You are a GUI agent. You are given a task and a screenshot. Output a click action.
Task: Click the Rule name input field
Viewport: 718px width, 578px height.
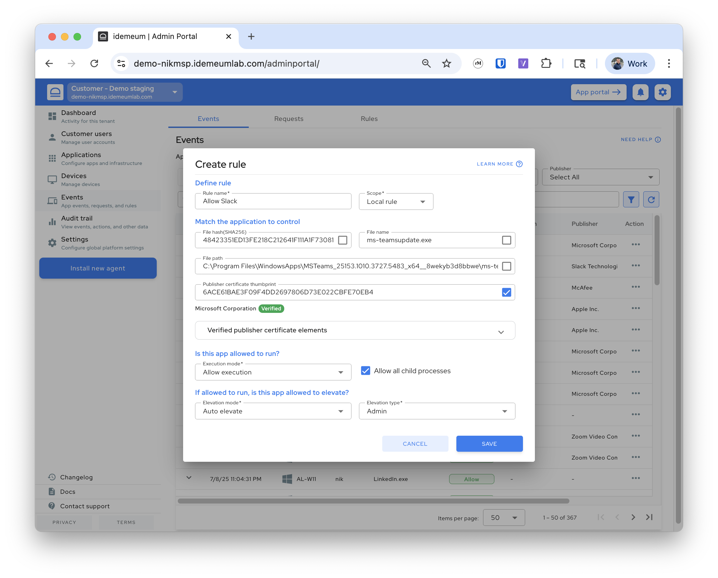point(273,201)
